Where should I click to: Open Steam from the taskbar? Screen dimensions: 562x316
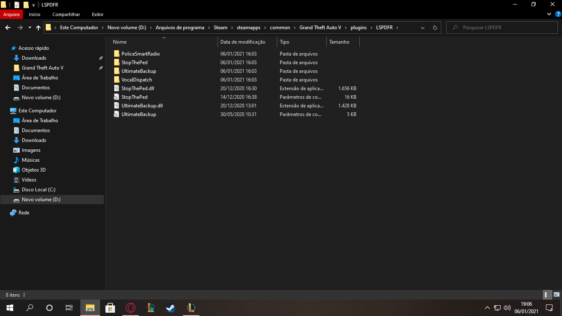coord(171,308)
